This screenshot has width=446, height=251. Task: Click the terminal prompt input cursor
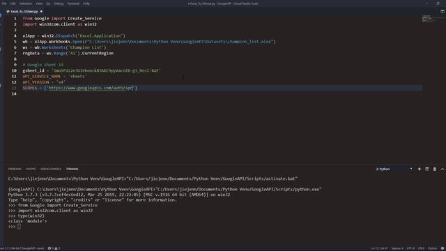pyautogui.click(x=19, y=227)
